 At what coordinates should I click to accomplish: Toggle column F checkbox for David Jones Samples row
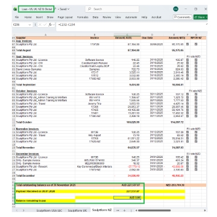click(x=187, y=69)
